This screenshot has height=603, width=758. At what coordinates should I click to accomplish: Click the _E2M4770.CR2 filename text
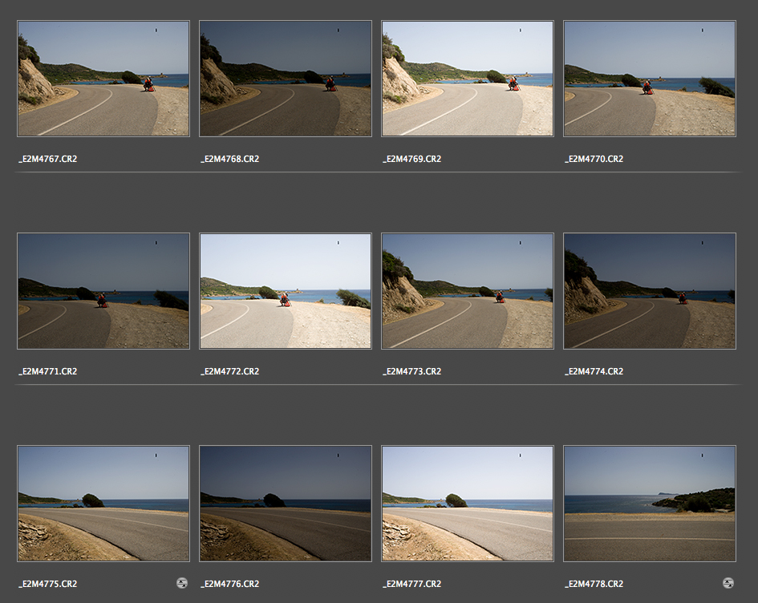pos(594,159)
